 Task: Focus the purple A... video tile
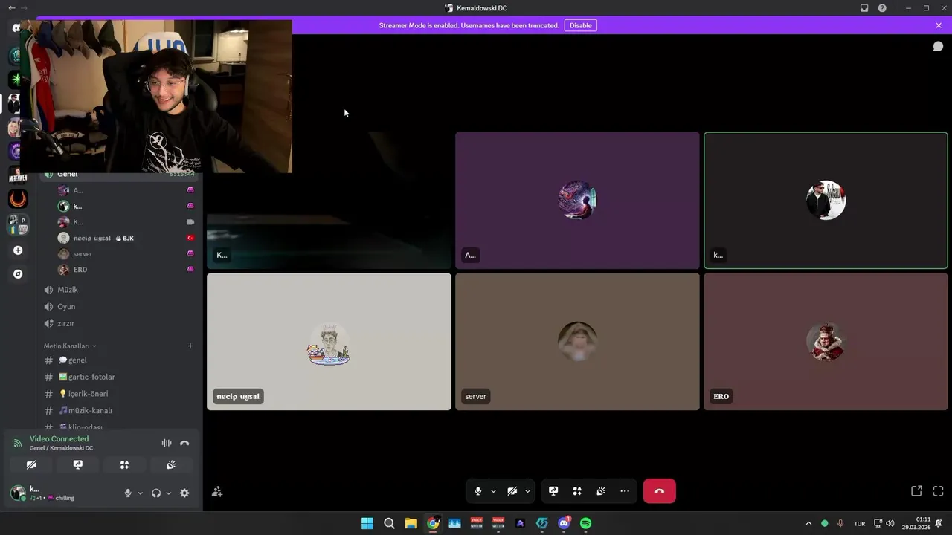(x=577, y=200)
